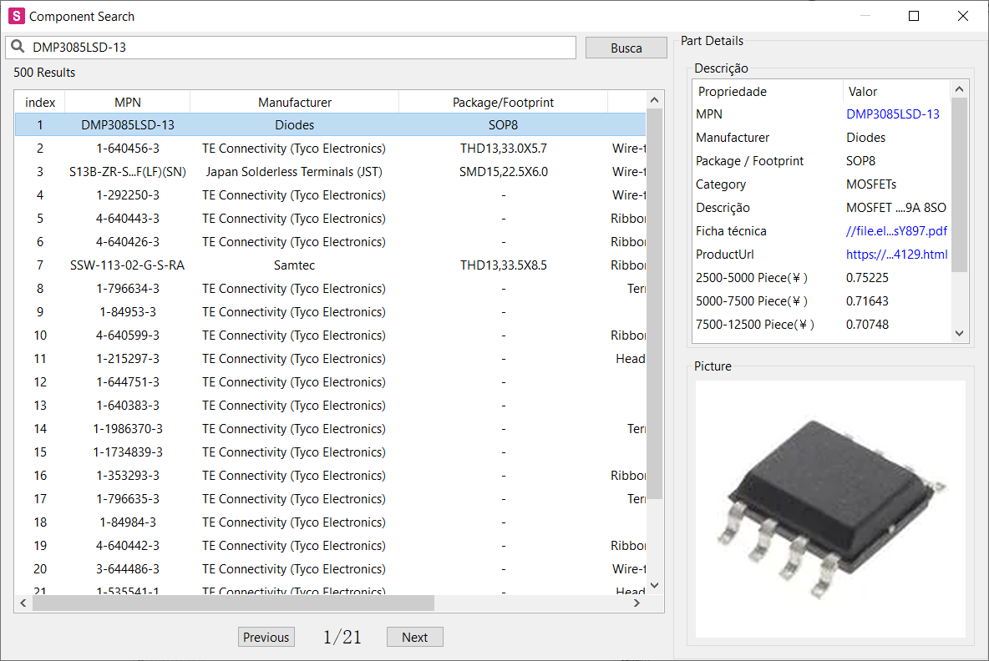The image size is (989, 661).
Task: Select row 1-84984-3
Action: [x=331, y=522]
